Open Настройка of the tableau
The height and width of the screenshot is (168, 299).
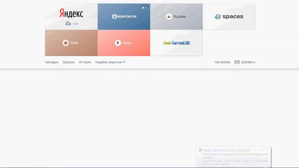(x=222, y=62)
